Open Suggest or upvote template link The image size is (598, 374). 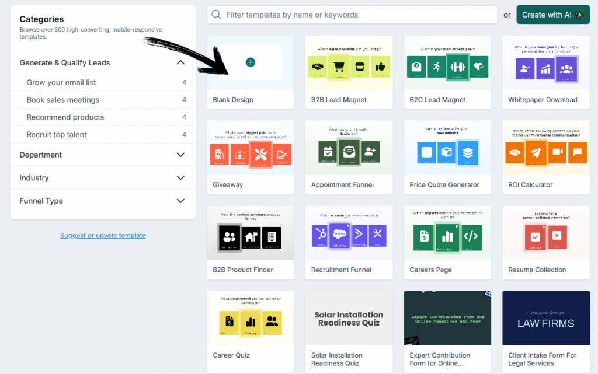point(103,236)
